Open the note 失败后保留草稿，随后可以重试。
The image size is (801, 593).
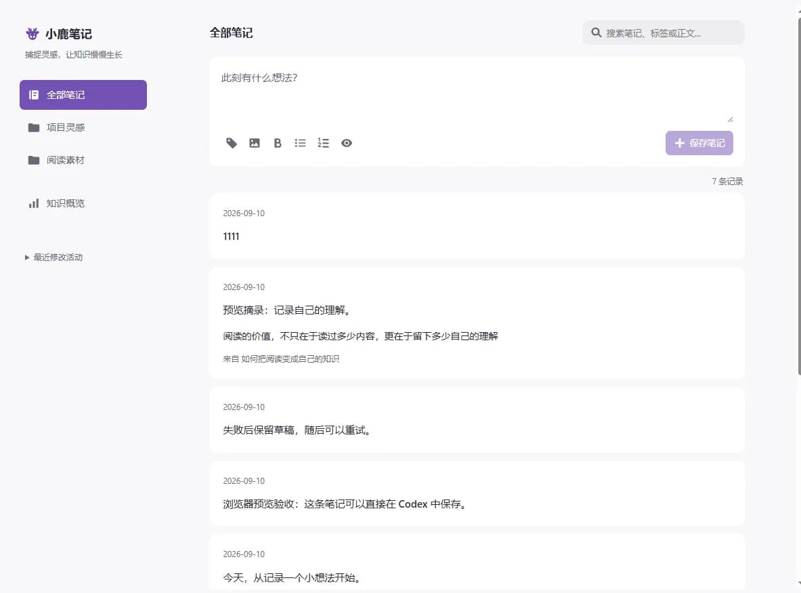pos(477,420)
